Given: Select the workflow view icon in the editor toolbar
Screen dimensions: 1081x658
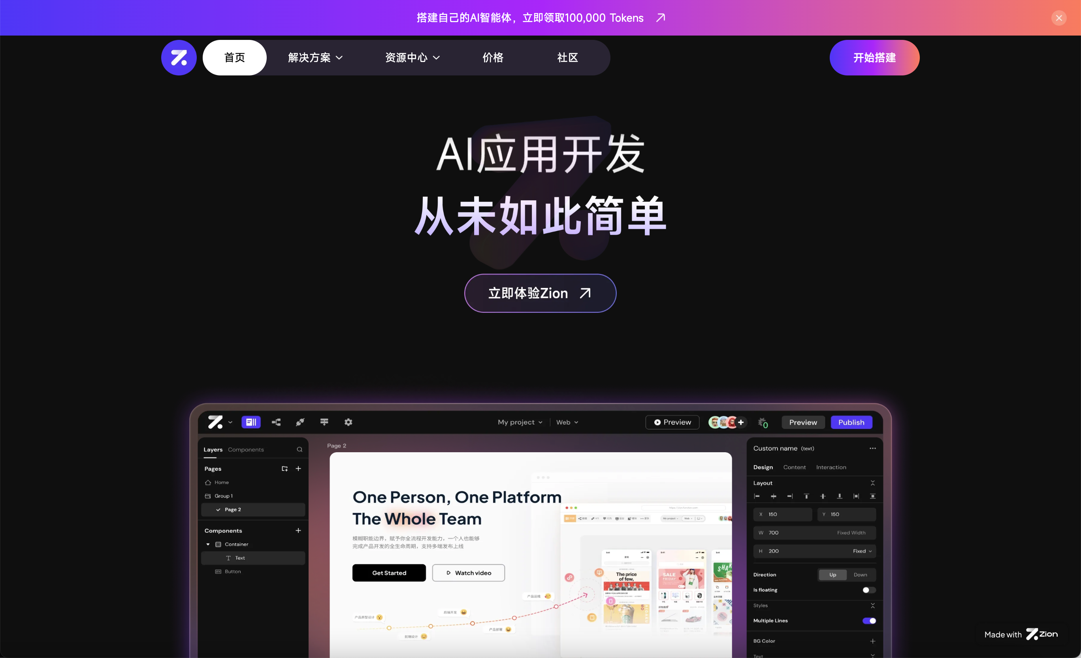Looking at the screenshot, I should [x=276, y=422].
